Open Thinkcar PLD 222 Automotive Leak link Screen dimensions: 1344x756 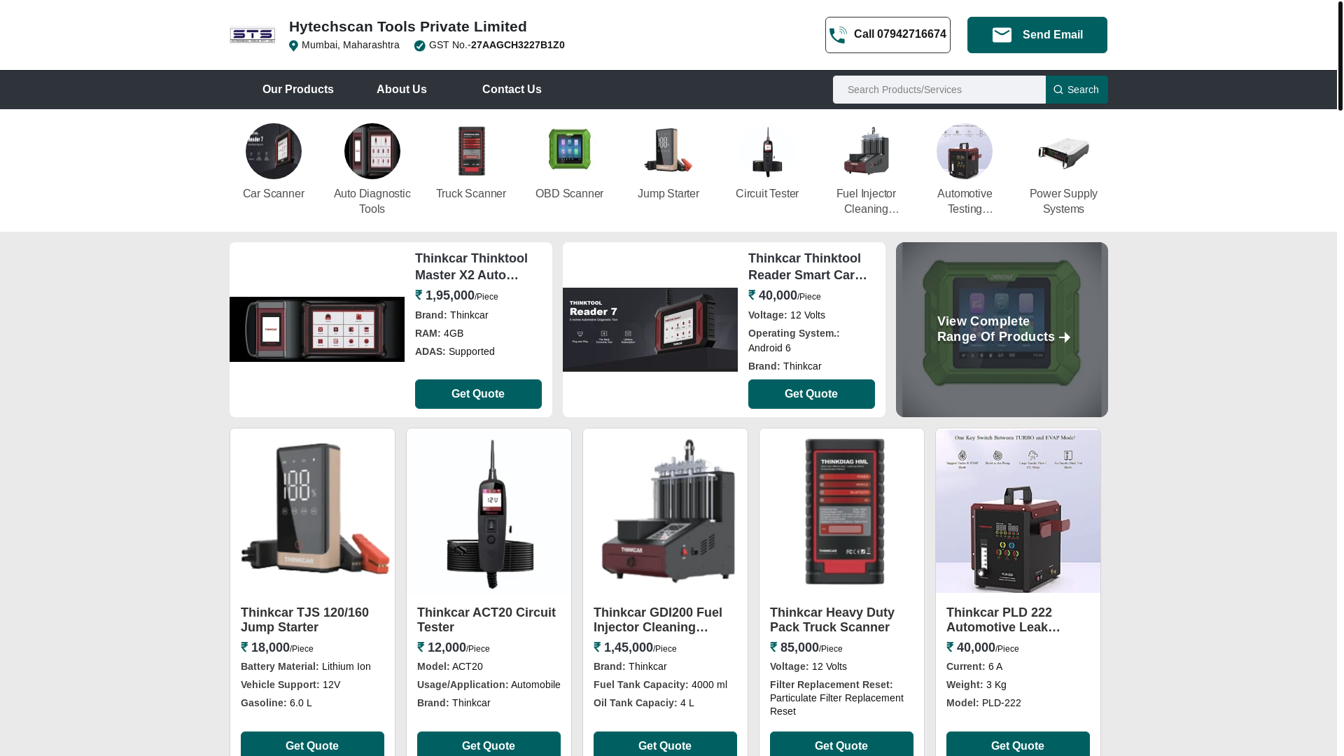tap(1003, 620)
